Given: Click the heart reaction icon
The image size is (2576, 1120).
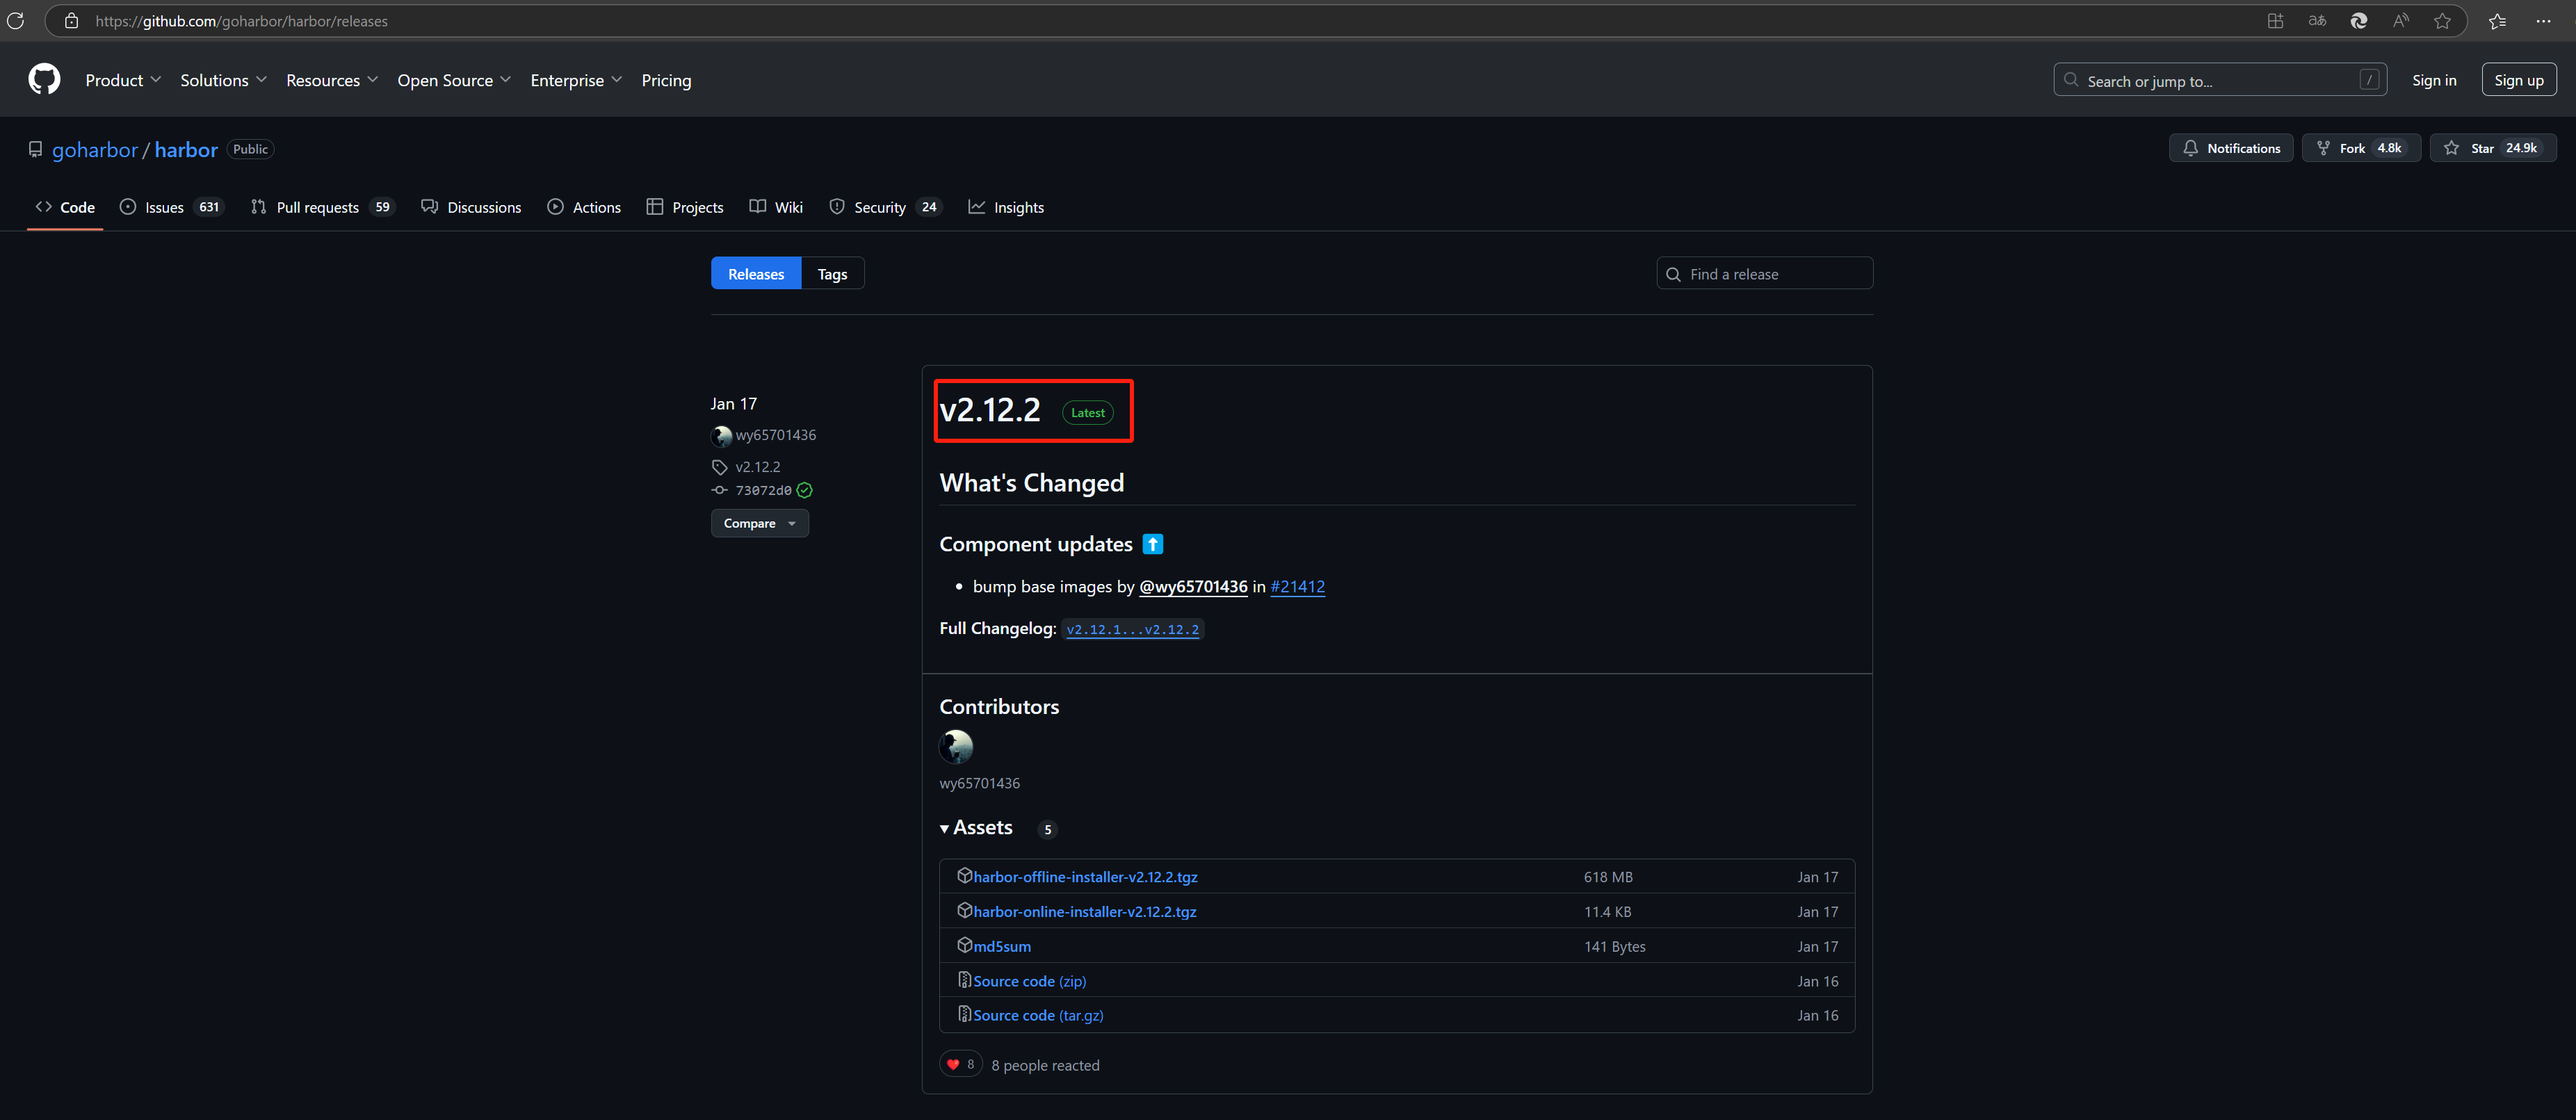Looking at the screenshot, I should (x=953, y=1064).
